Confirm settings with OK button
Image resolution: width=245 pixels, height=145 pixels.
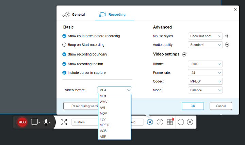pyautogui.click(x=193, y=106)
